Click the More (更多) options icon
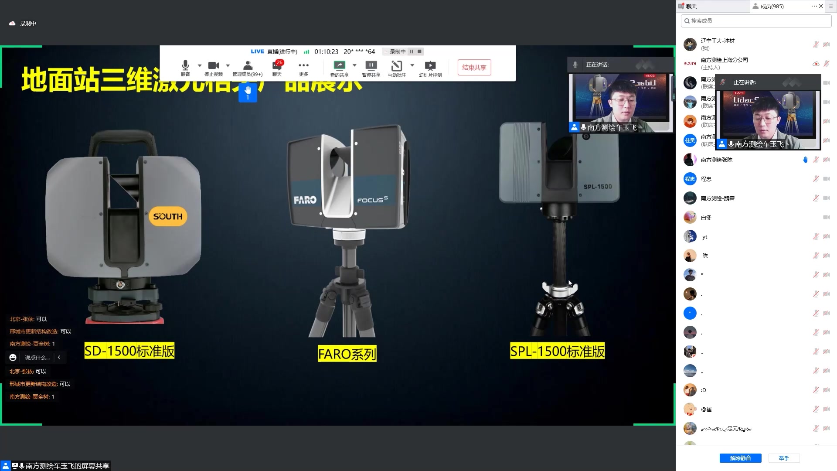Screen dimensions: 837x471 303,65
